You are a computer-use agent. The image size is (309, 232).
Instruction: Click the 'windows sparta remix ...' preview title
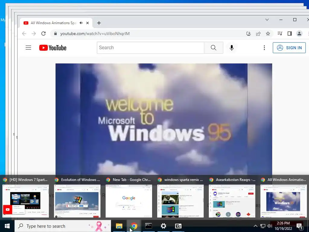(183, 180)
